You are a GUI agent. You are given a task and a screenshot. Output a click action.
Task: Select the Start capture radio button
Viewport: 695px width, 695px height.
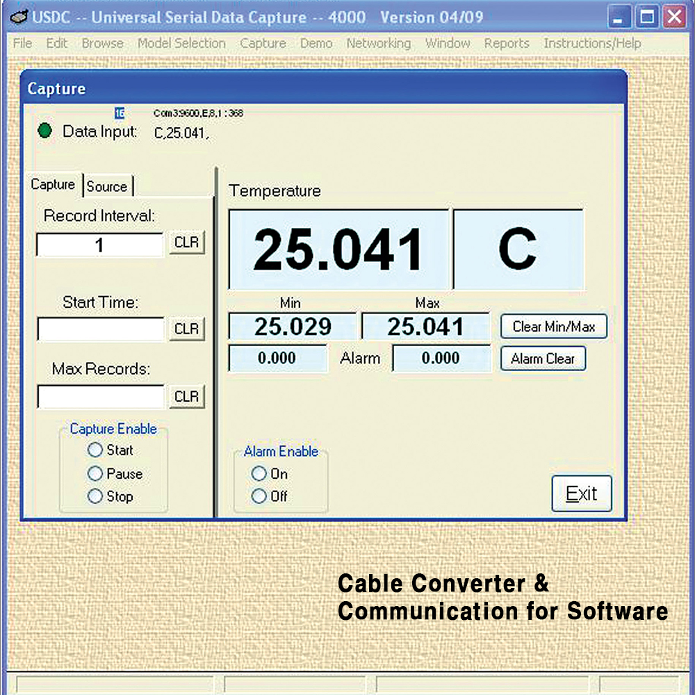(95, 450)
